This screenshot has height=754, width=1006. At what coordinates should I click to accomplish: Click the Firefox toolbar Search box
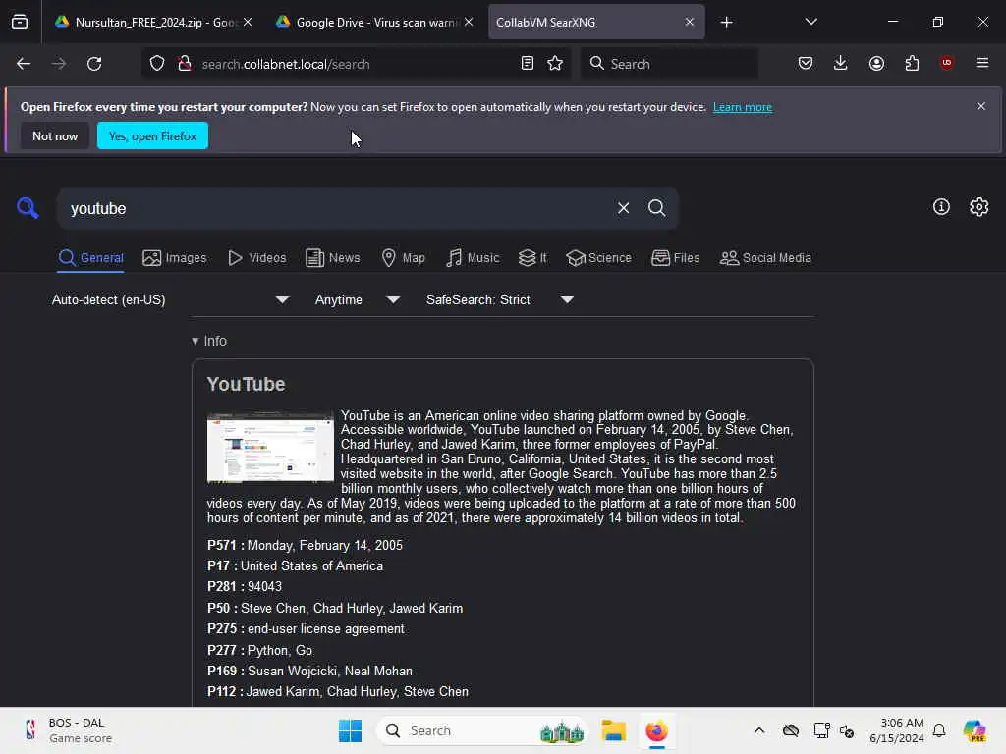[x=669, y=64]
